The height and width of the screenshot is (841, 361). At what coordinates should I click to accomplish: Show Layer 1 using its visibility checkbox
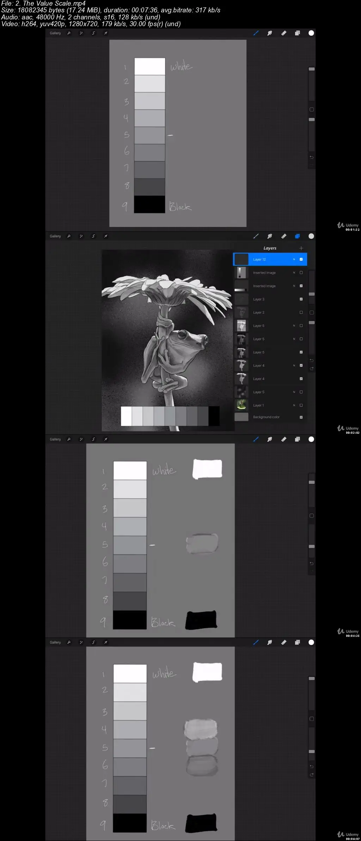(301, 405)
